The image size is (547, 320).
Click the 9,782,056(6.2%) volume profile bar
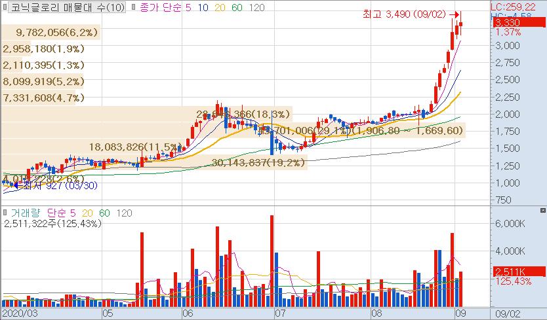(51, 32)
